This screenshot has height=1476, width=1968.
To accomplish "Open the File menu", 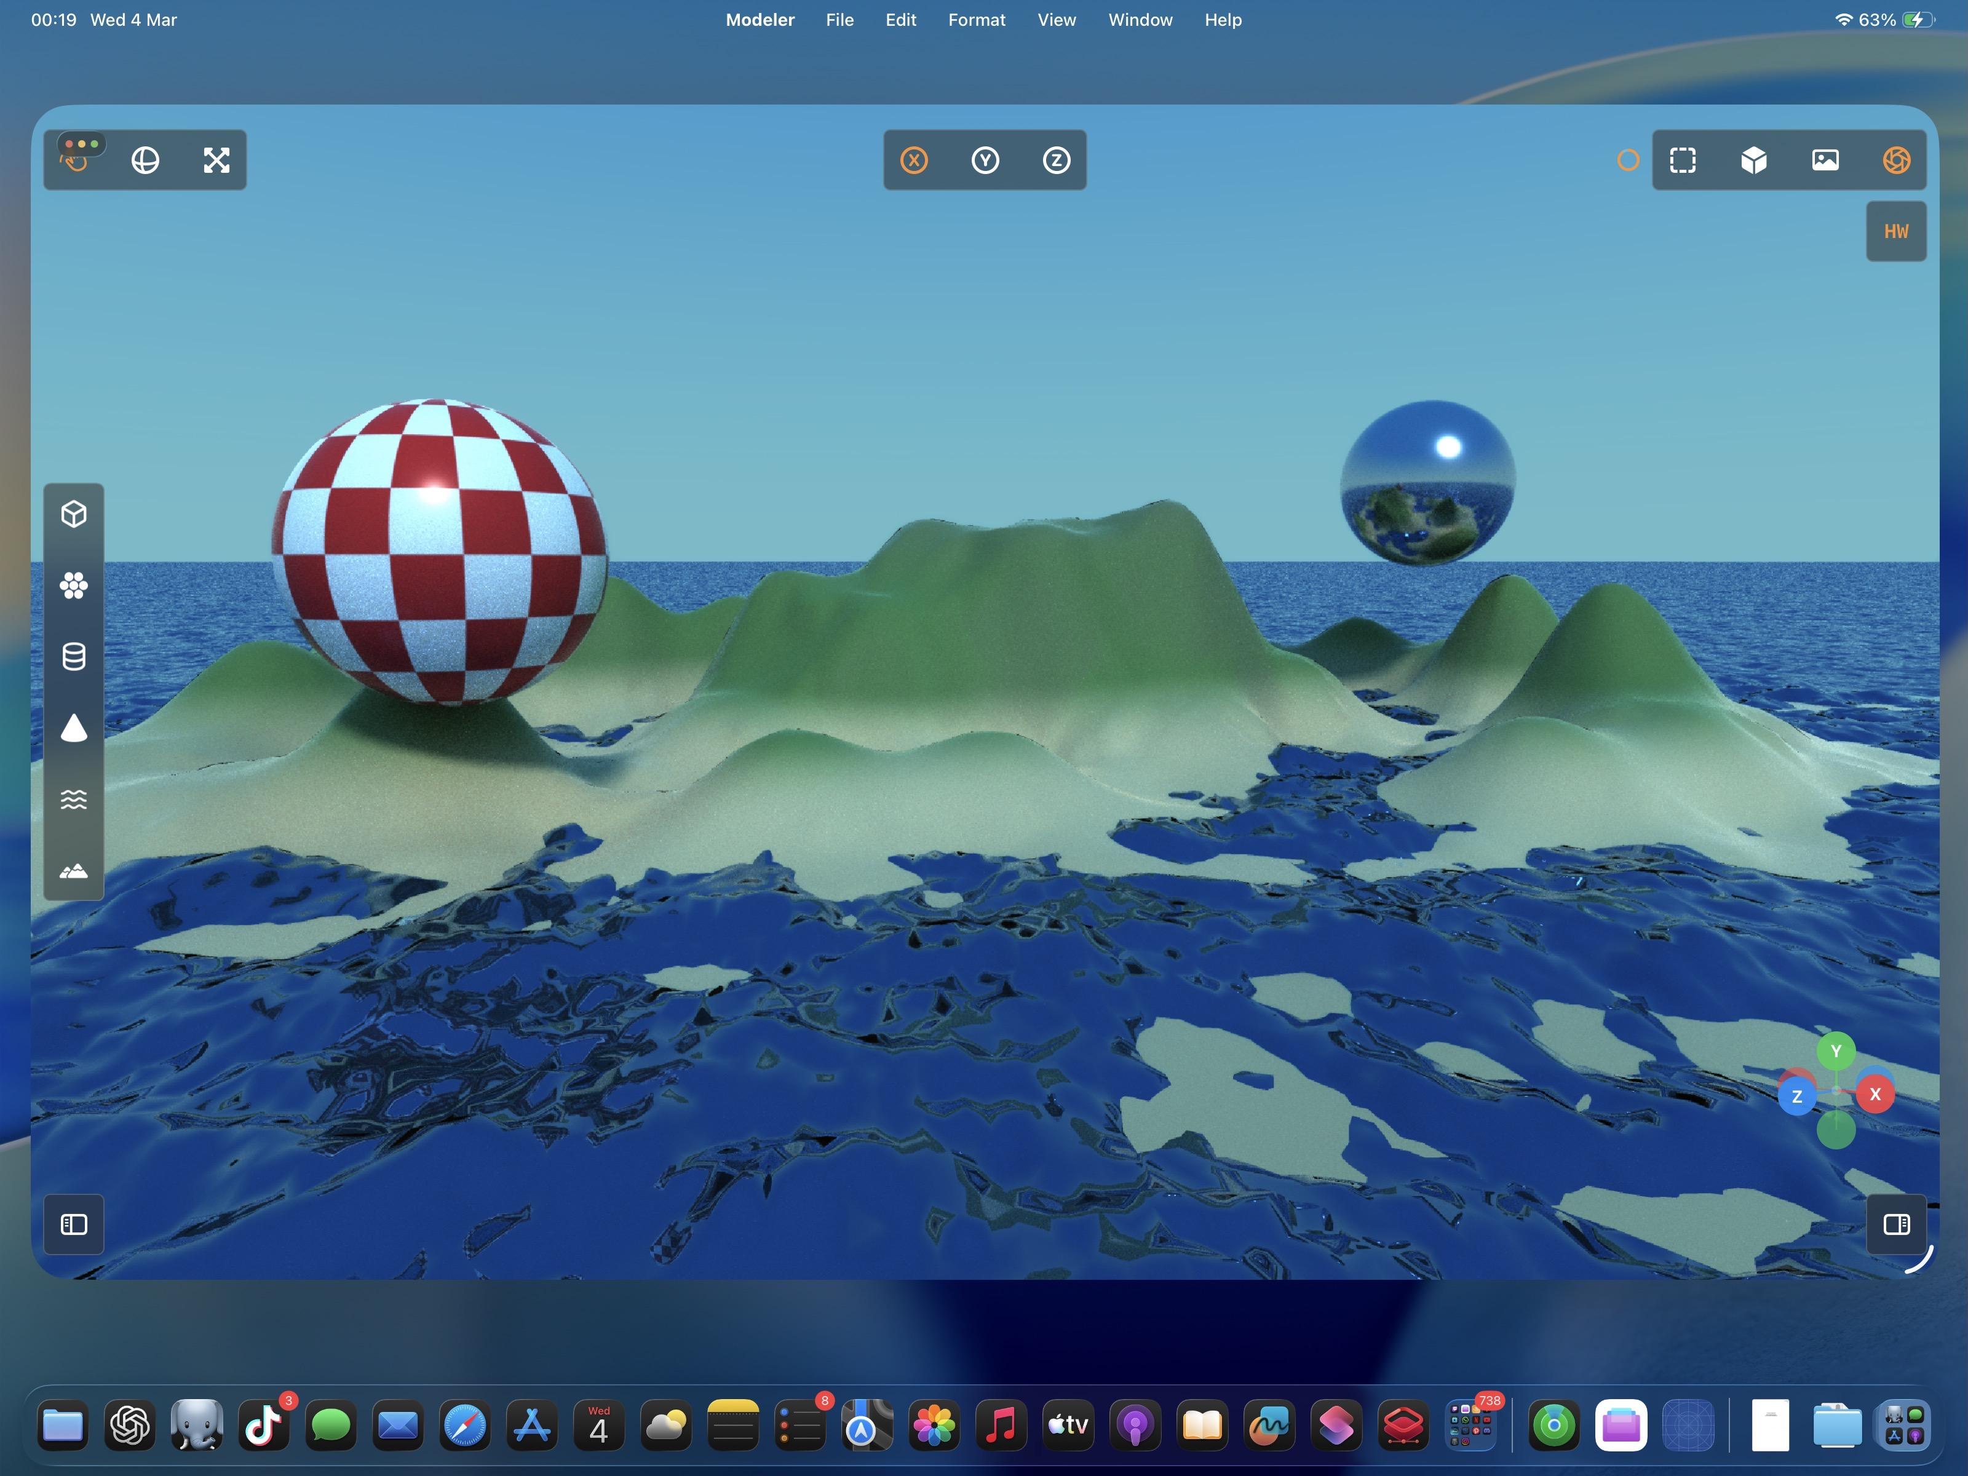I will 839,20.
